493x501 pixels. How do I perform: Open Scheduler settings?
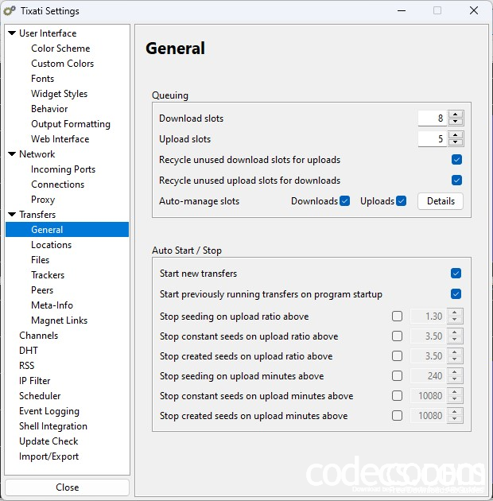click(40, 395)
